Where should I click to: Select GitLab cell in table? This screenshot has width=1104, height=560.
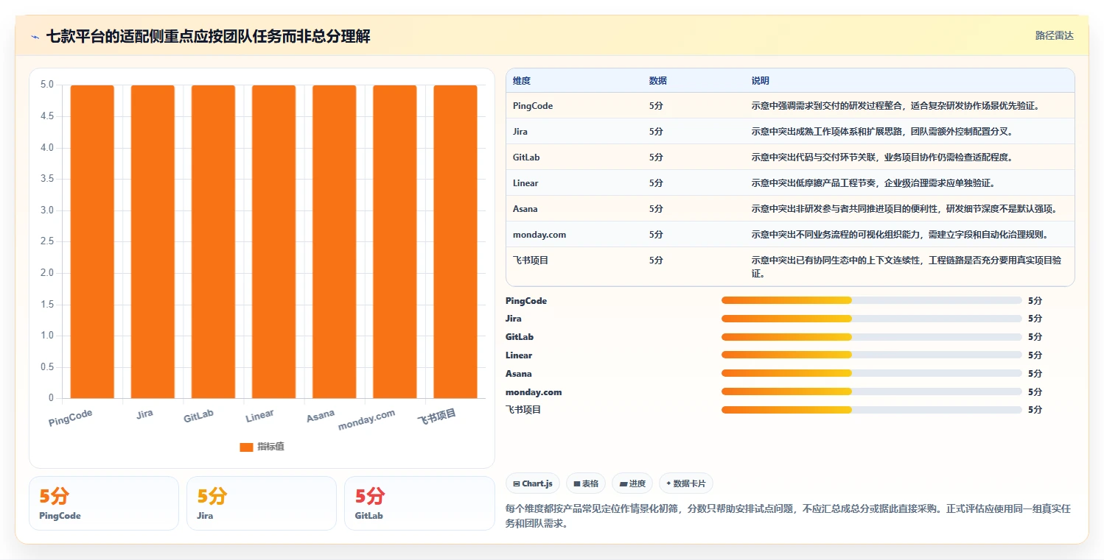pos(526,157)
